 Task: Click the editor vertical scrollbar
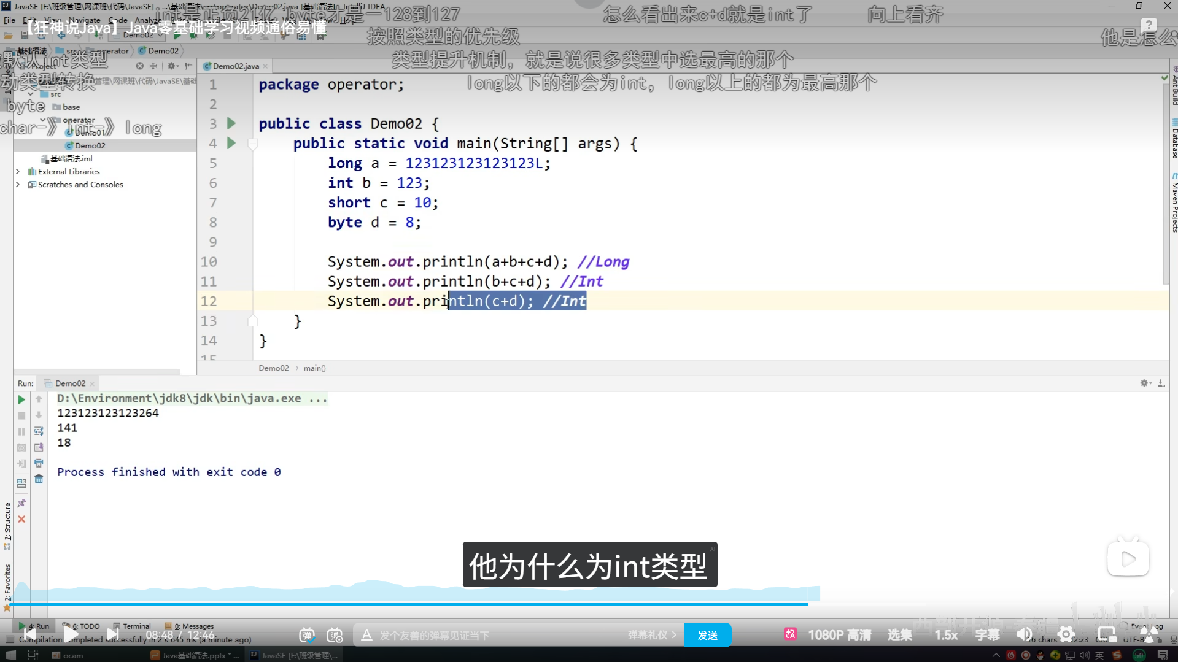click(1165, 184)
